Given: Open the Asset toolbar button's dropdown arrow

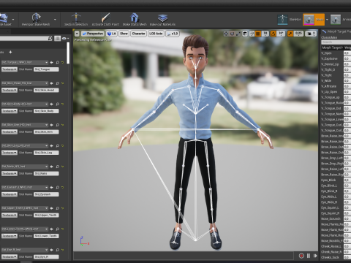Looking at the screenshot, I should point(13,20).
